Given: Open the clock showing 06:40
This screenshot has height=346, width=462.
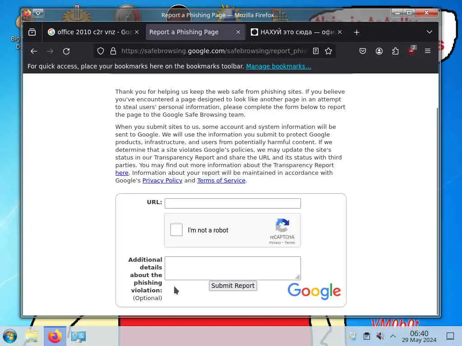Looking at the screenshot, I should [x=419, y=336].
